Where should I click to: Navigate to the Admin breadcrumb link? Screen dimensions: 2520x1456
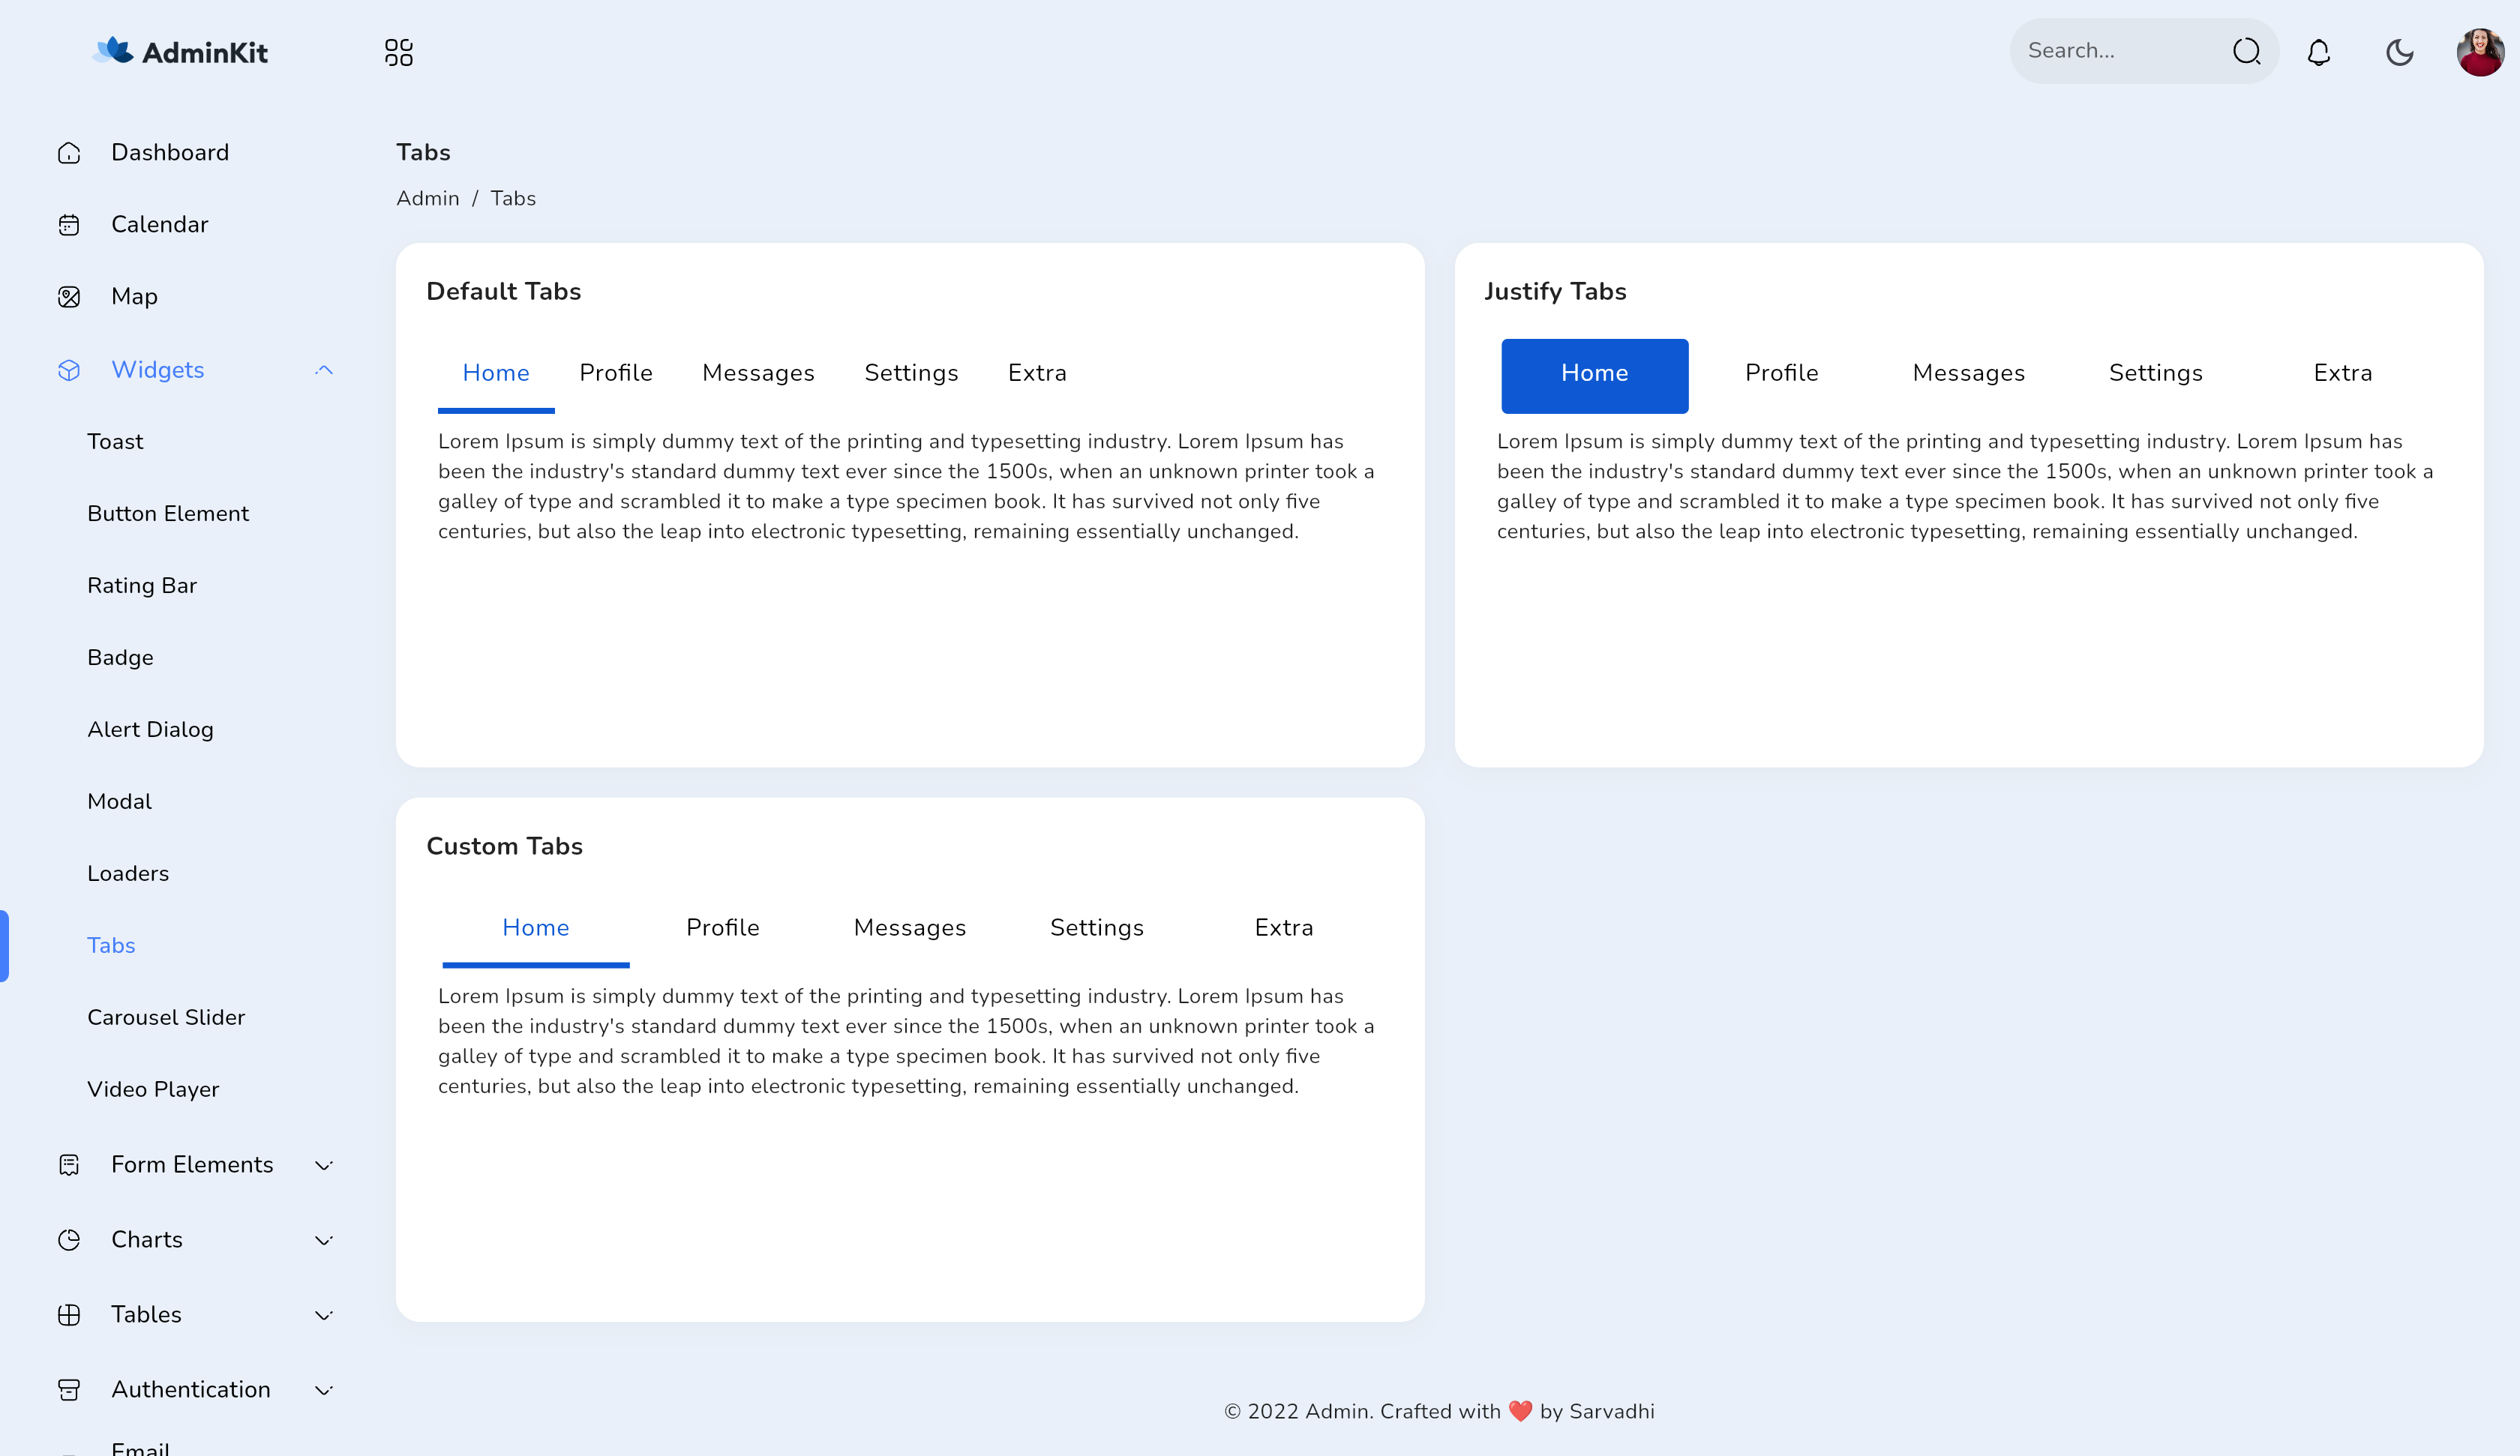coord(428,198)
